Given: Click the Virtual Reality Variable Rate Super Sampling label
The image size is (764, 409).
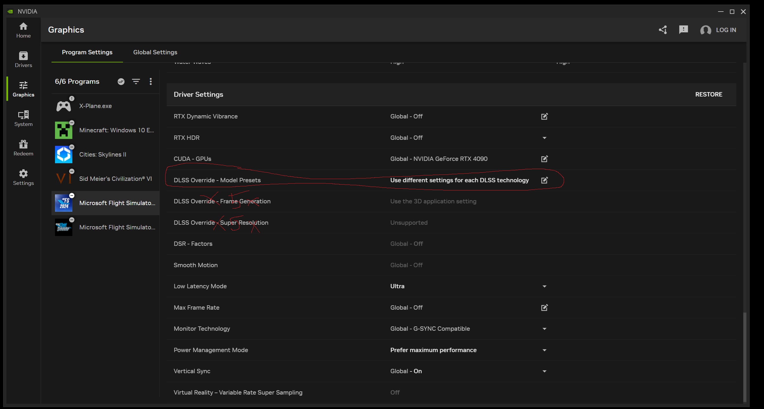Looking at the screenshot, I should coord(238,393).
